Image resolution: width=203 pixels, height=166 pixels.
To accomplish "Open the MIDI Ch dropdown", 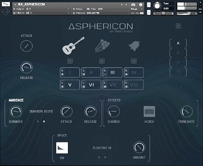I will point(41,13).
